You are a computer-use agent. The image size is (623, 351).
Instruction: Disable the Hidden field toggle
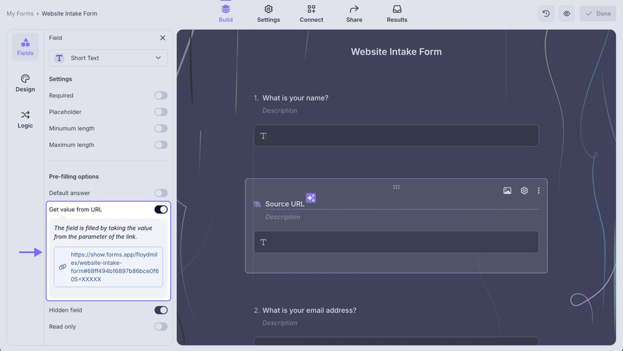click(x=161, y=310)
